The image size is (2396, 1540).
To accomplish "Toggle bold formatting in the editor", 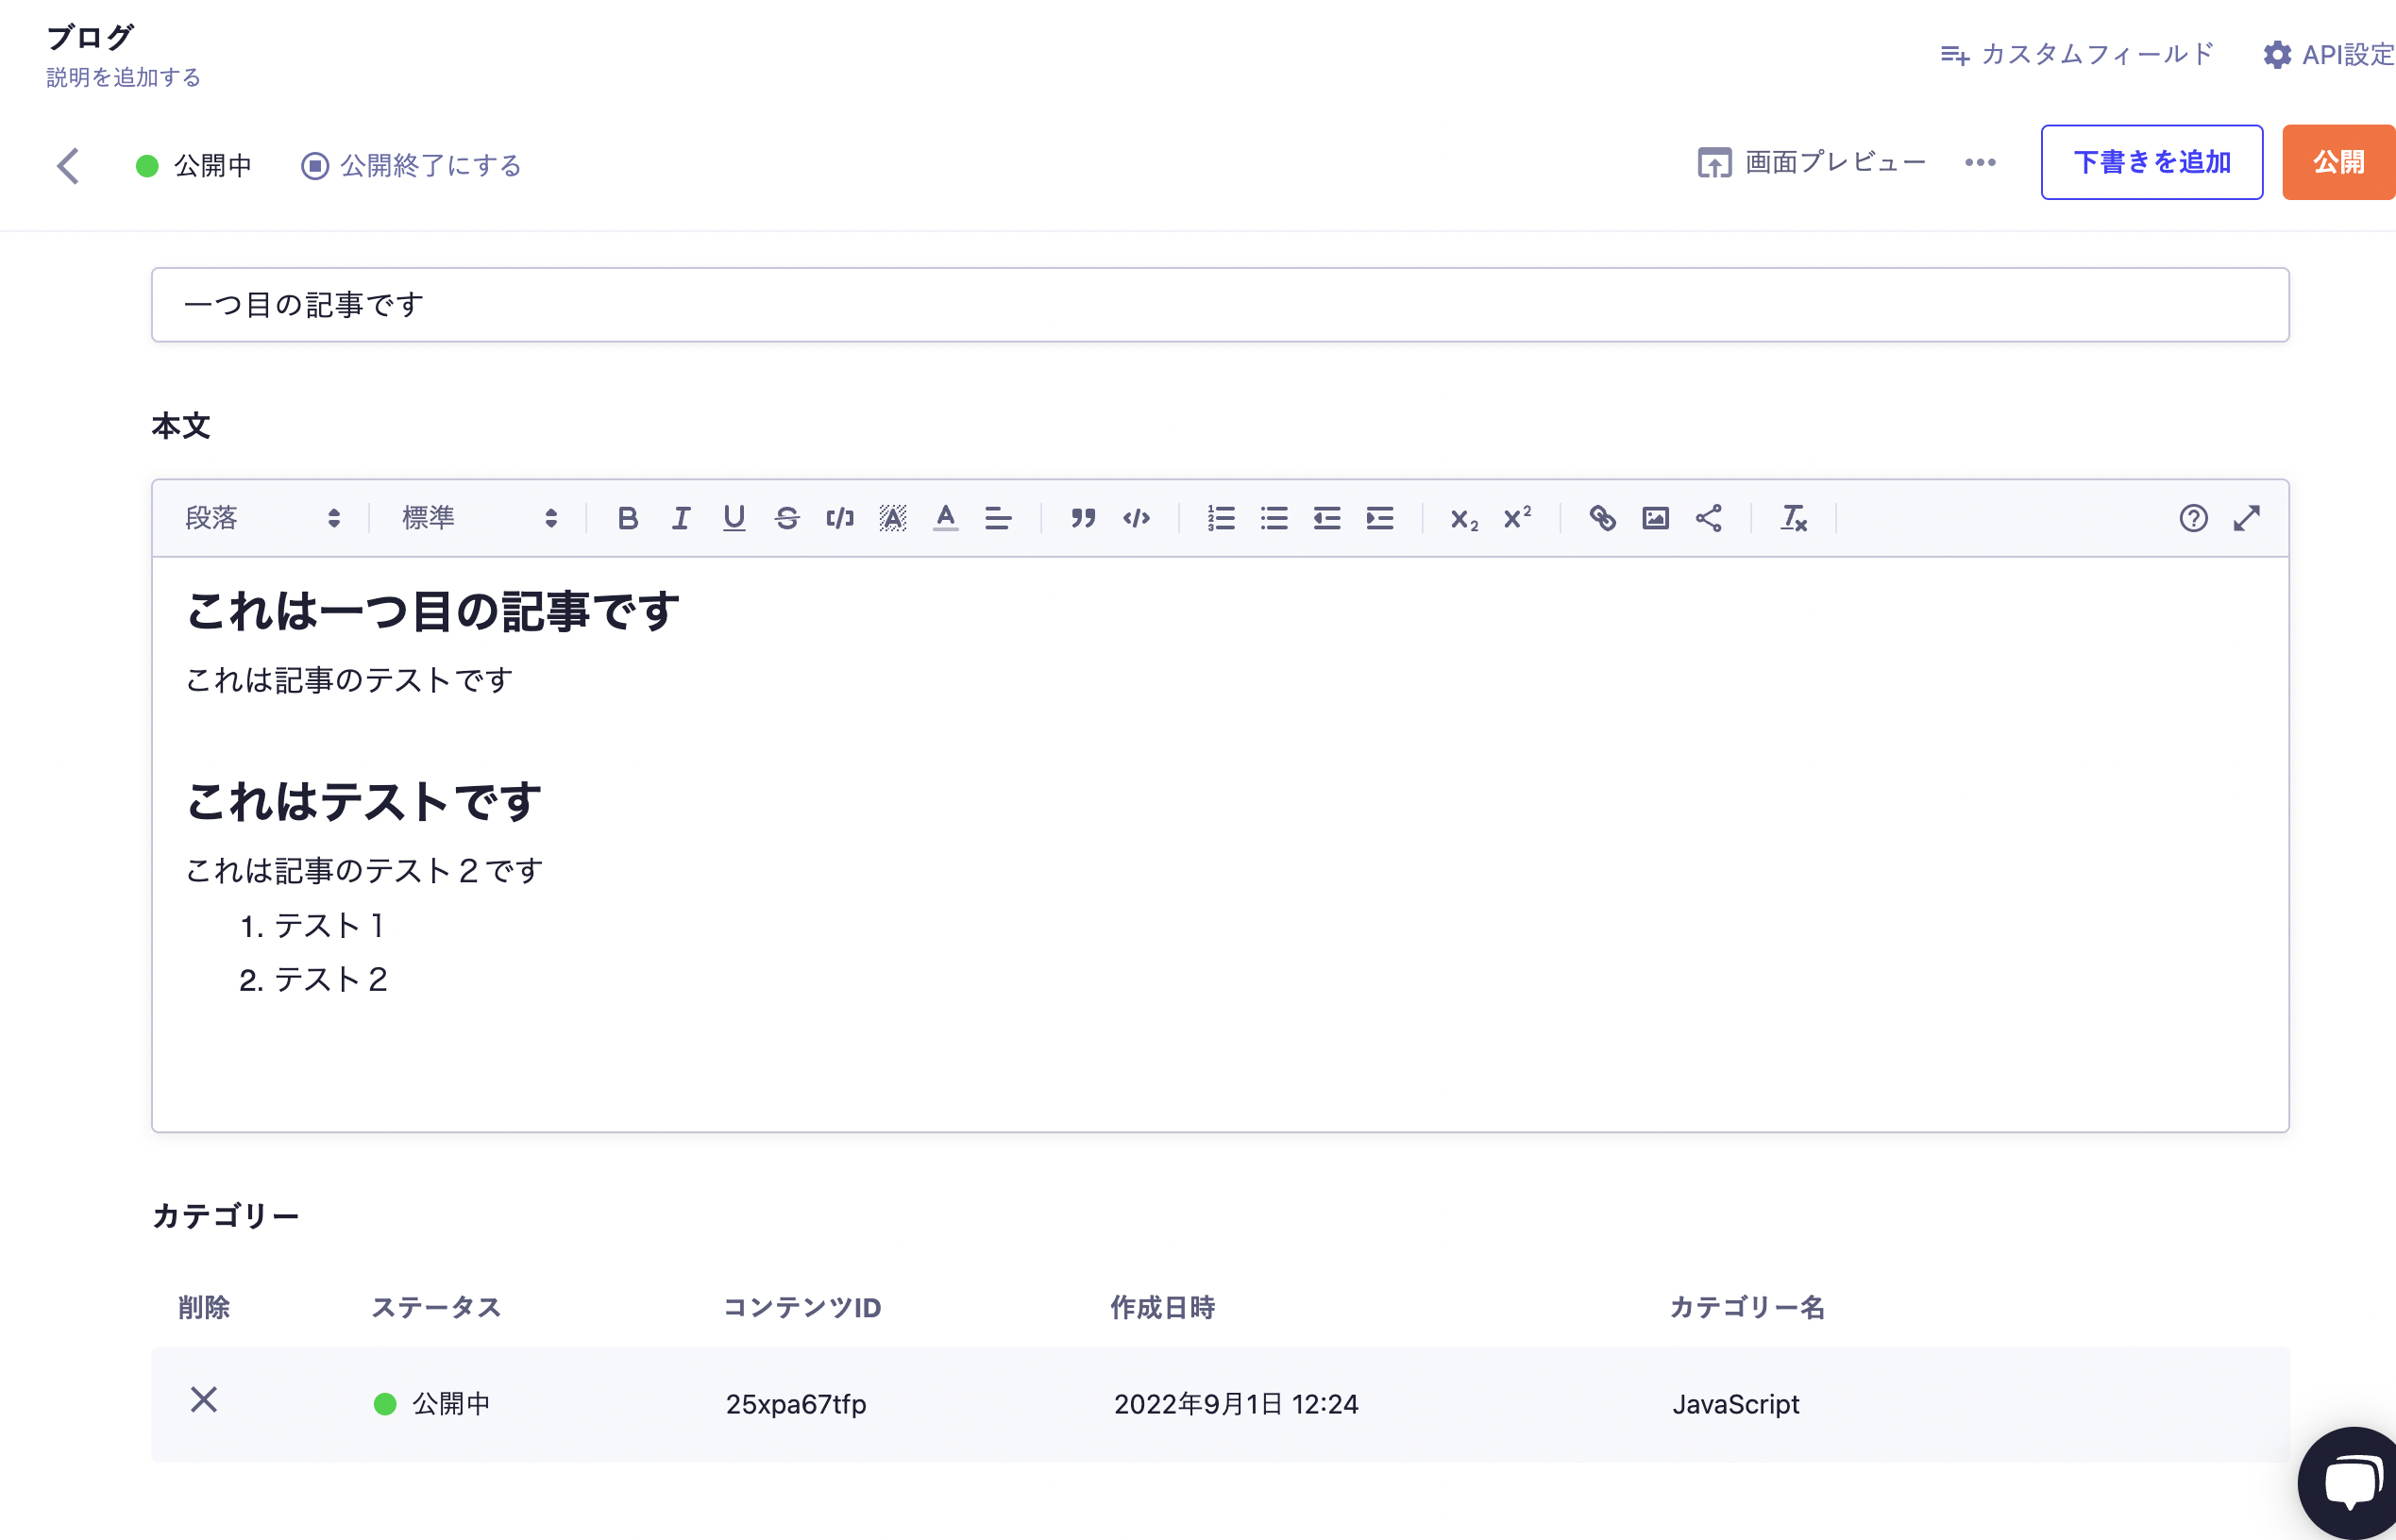I will (628, 518).
